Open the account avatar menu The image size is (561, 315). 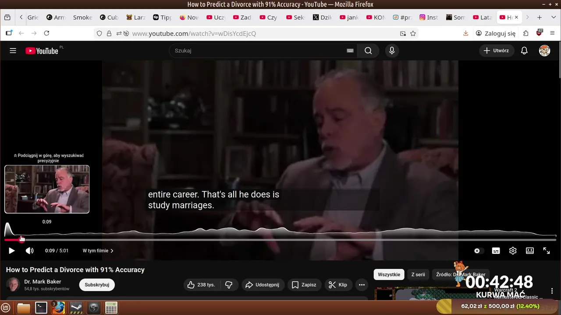[544, 51]
